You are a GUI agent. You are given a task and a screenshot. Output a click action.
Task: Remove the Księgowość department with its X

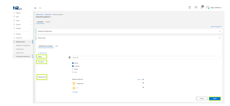tap(143, 83)
